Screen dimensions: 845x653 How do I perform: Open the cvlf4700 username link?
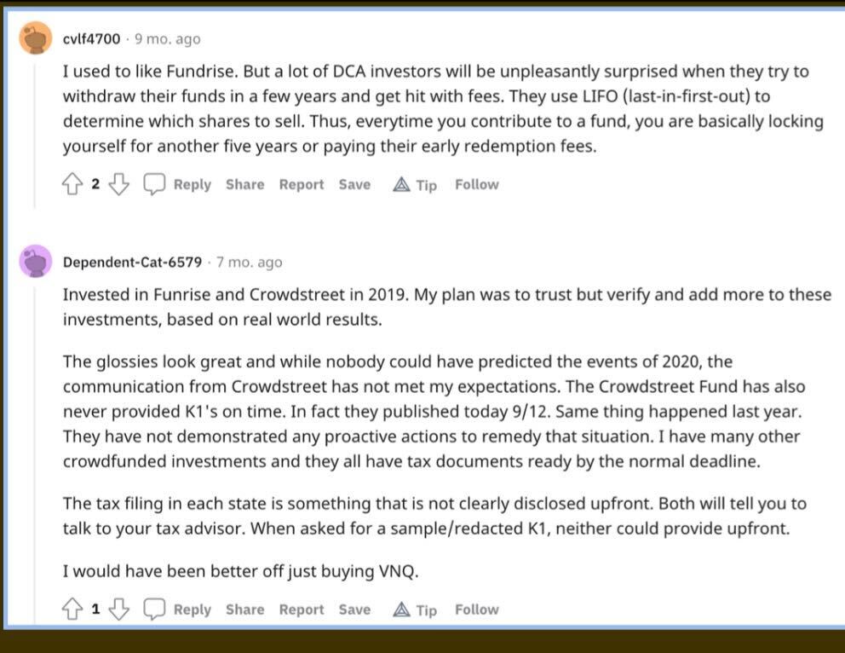click(92, 39)
